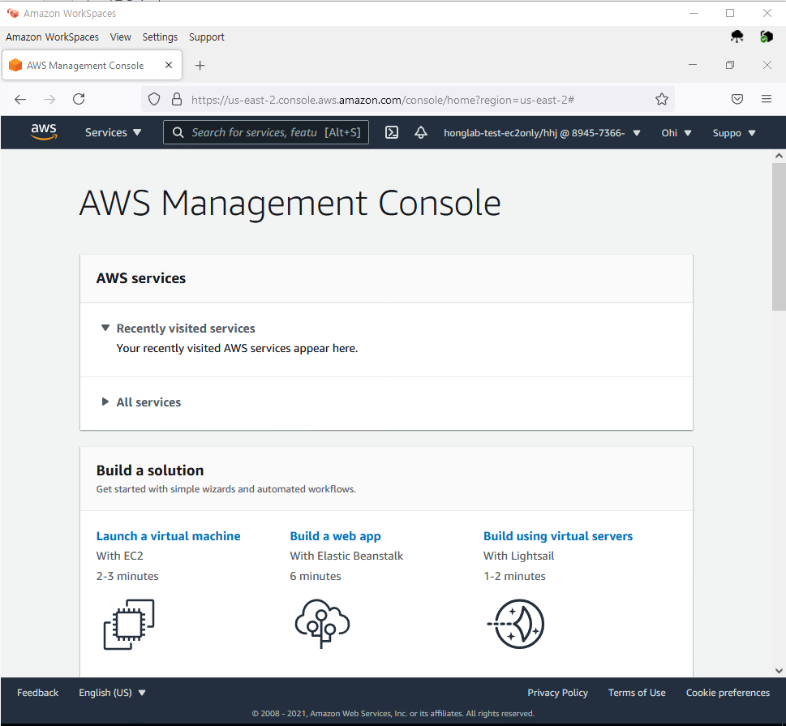The image size is (786, 726).
Task: Click the scrollbar up arrow
Action: coord(779,156)
